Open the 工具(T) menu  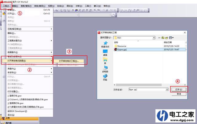[x=88, y=6]
